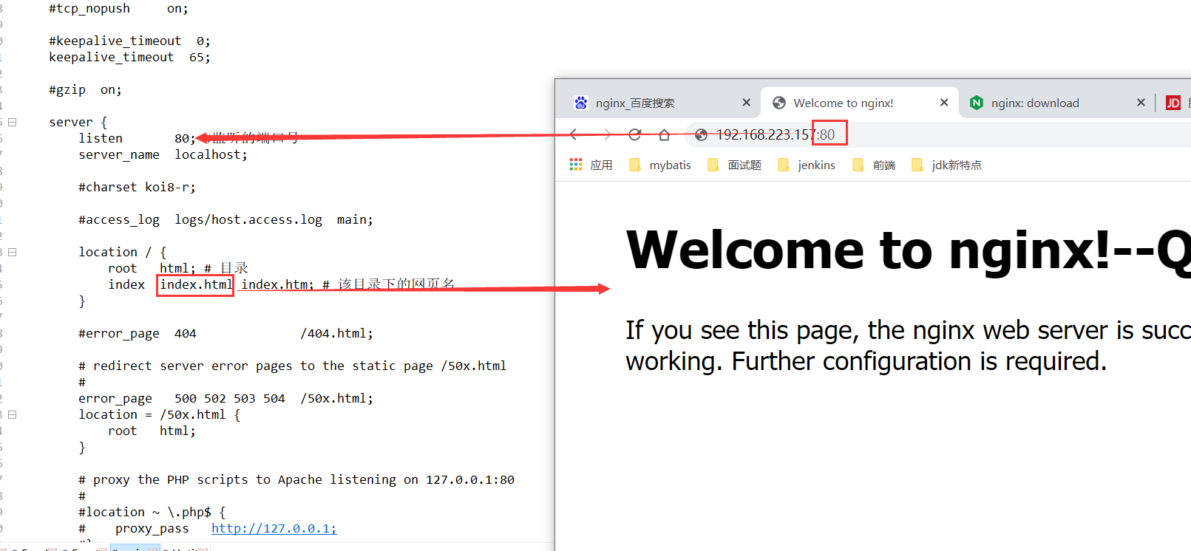Click the JD tab favicon
The image size is (1191, 551).
[1173, 103]
